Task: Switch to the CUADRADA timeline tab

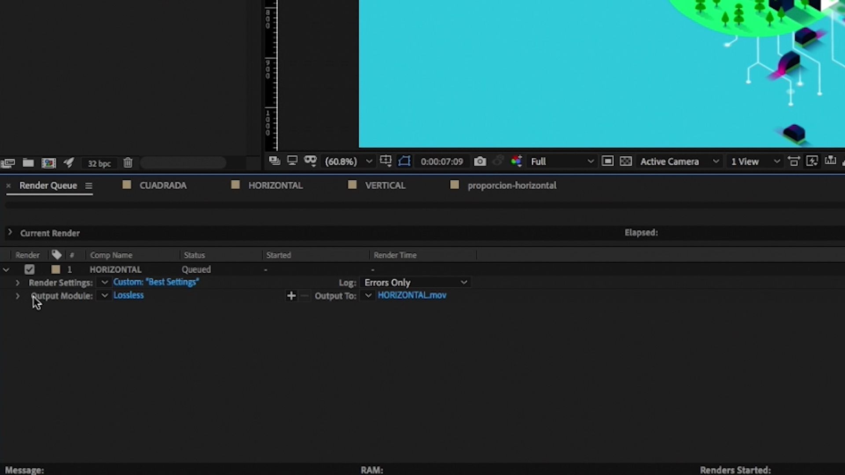Action: [x=163, y=186]
